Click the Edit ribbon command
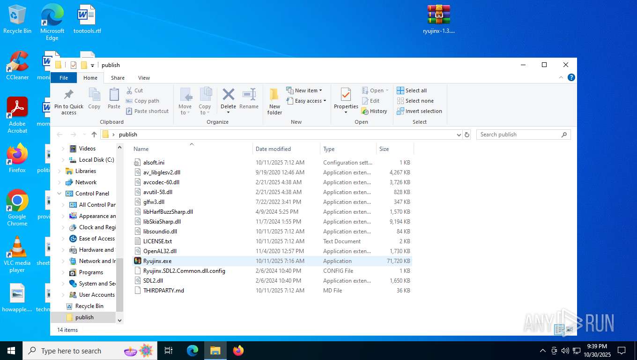The height and width of the screenshot is (360, 637). coord(370,101)
